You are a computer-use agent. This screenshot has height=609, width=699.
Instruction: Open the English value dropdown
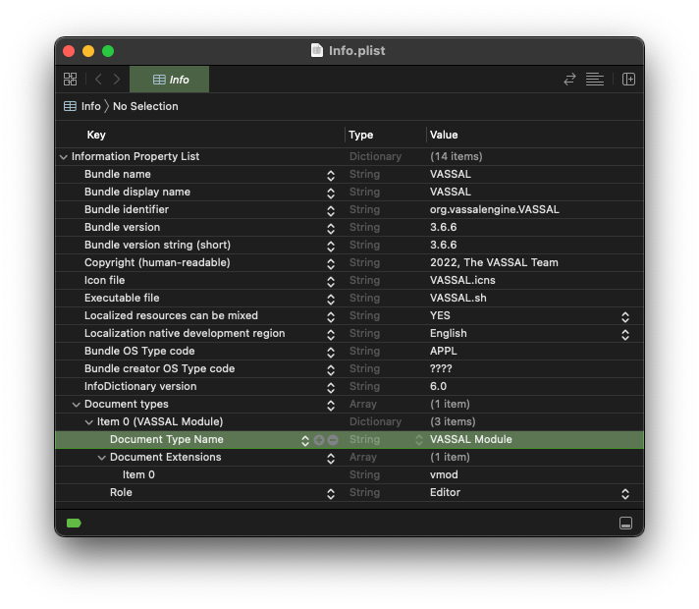[x=625, y=335]
